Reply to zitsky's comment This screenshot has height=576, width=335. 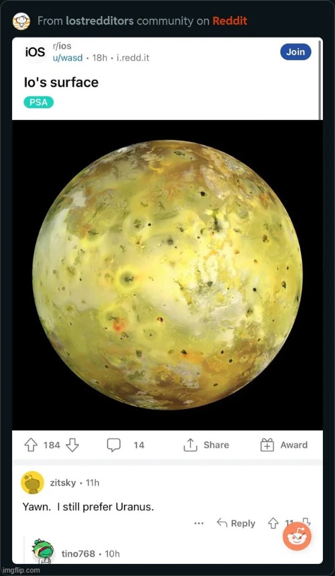(236, 523)
